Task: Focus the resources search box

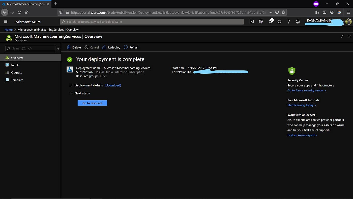Action: click(152, 22)
